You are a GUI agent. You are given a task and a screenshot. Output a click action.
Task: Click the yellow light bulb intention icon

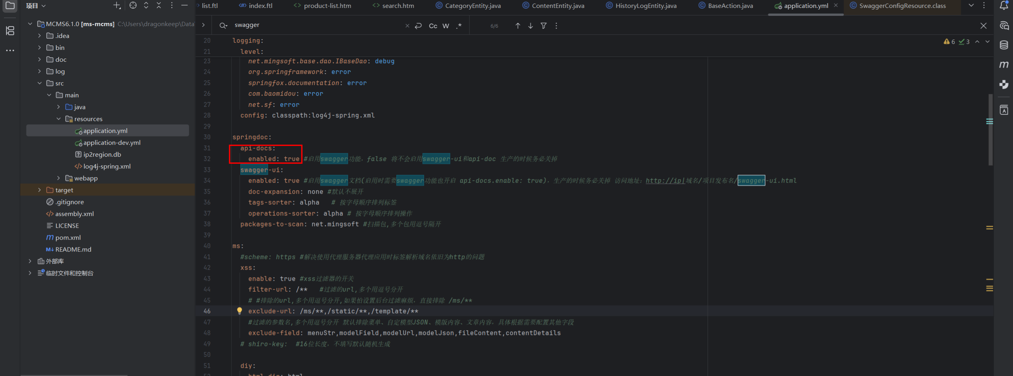coord(239,311)
